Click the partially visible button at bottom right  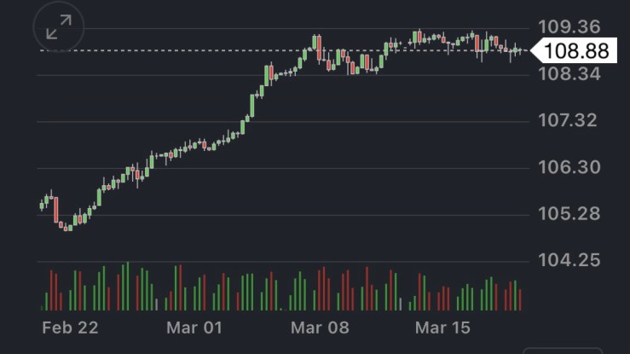[550, 351]
